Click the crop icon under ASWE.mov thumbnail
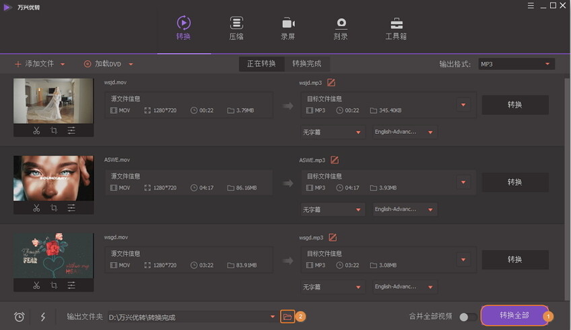 pos(54,207)
